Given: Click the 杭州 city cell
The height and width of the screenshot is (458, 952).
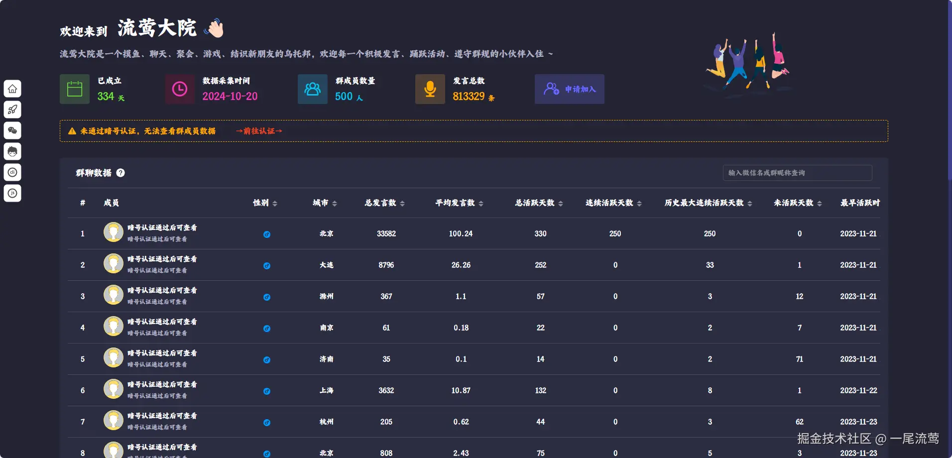Looking at the screenshot, I should [327, 422].
